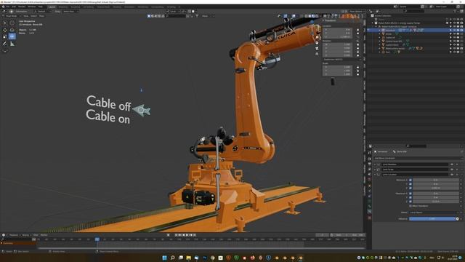The image size is (465, 262).
Task: Switch to the Modeling workspace tab
Action: [x=63, y=7]
